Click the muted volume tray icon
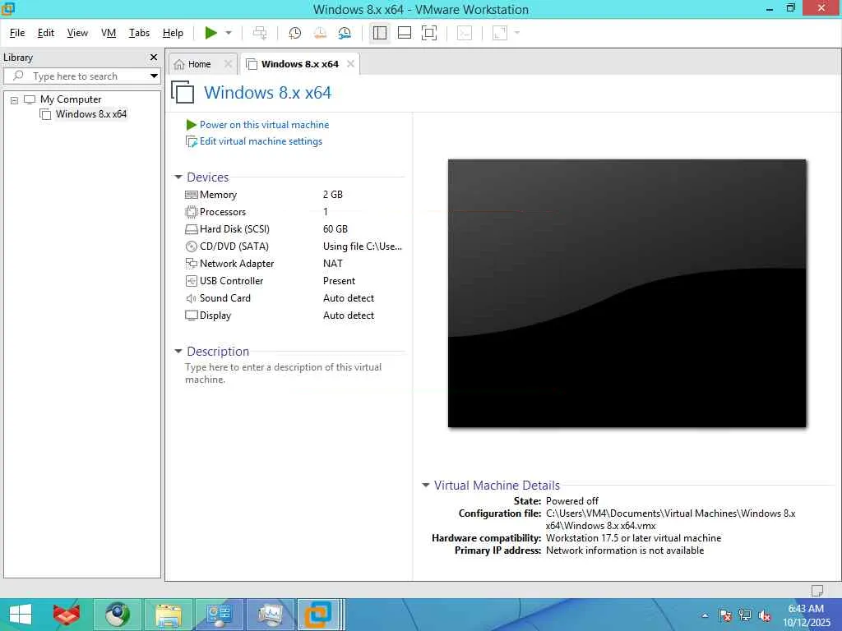This screenshot has width=842, height=631. [x=765, y=615]
